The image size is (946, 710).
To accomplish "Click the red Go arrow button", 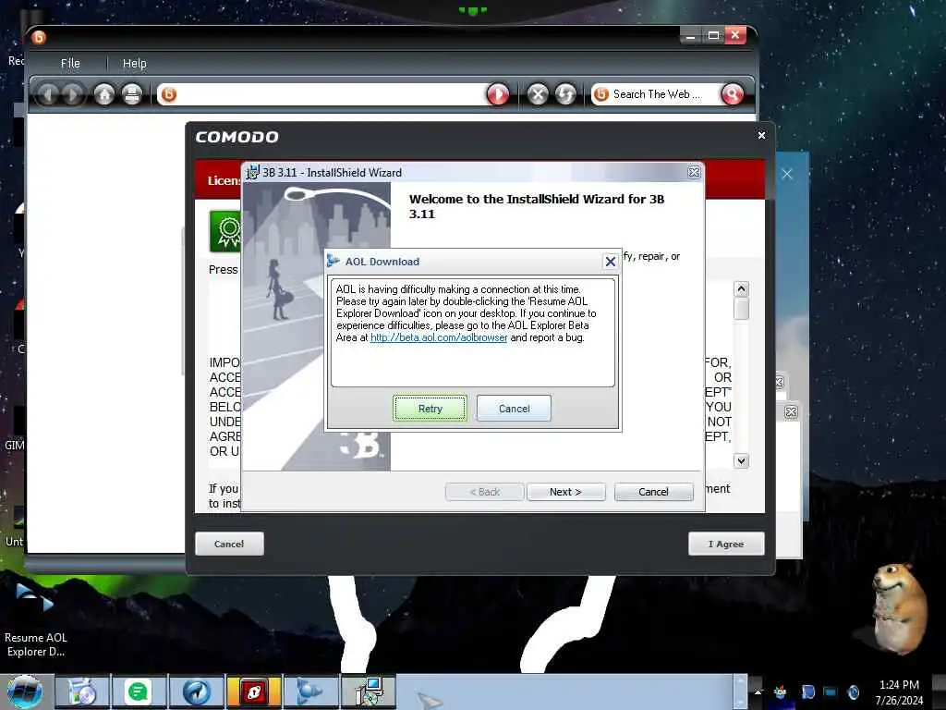I will (x=498, y=94).
